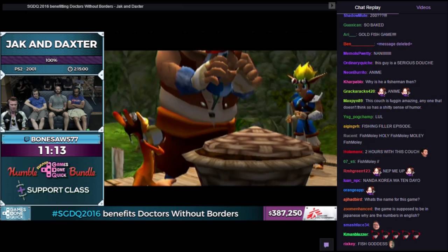Click the 'Whats the name for this game?' message

[x=392, y=199]
